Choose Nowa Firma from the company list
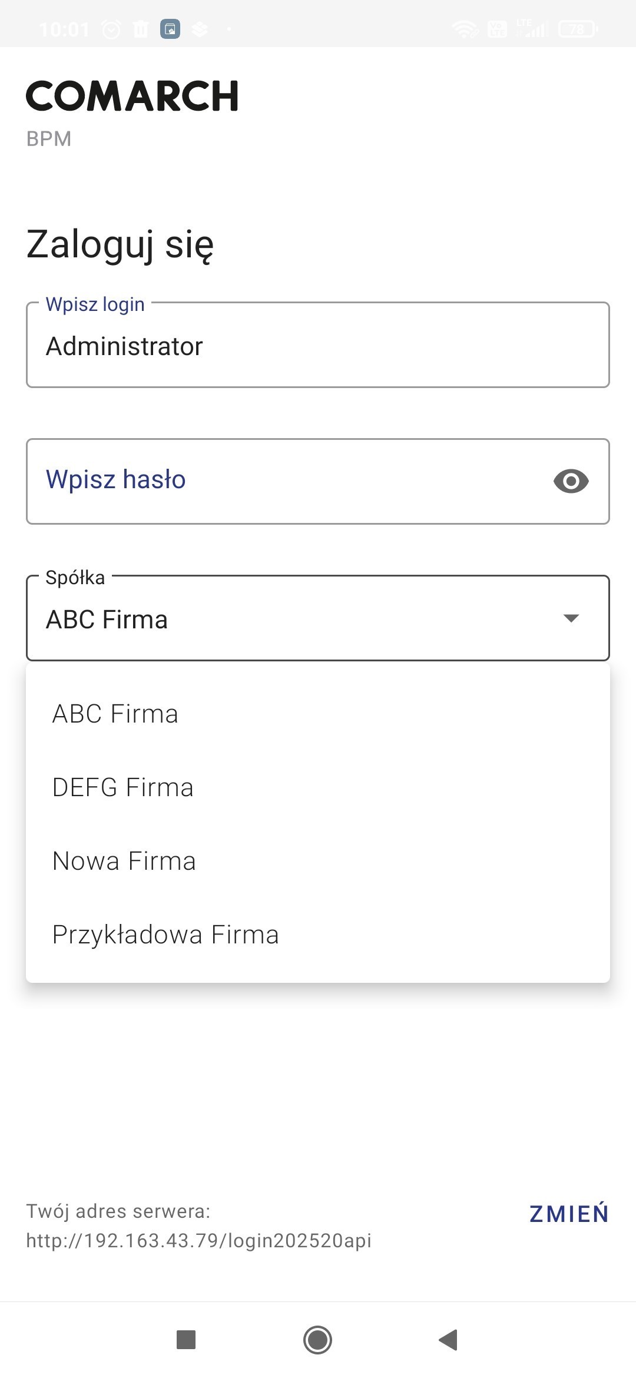This screenshot has height=1378, width=636. 124,861
